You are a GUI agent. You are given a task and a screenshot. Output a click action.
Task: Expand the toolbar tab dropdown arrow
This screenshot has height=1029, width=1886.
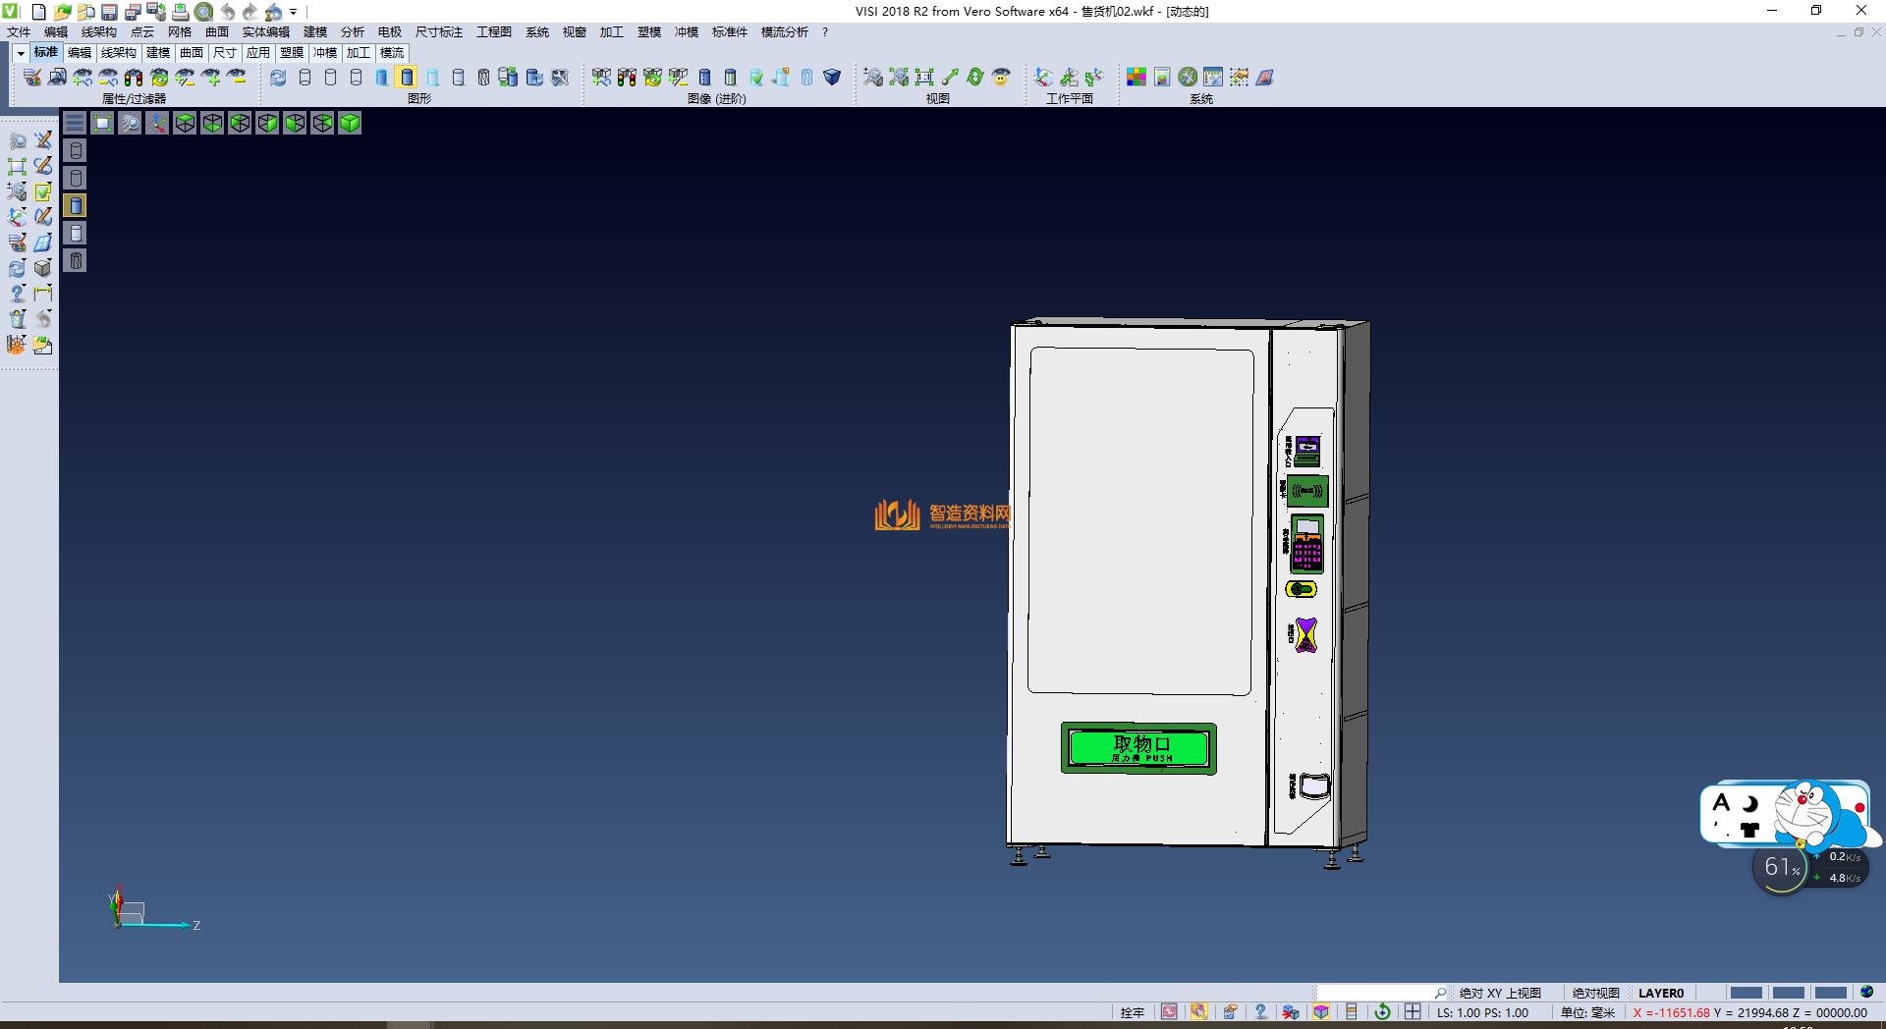tap(21, 53)
